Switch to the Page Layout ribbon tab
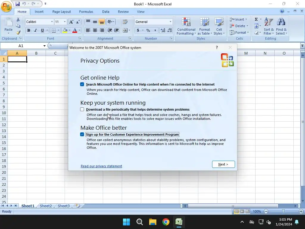Viewport: 305px width, 229px height. click(61, 12)
